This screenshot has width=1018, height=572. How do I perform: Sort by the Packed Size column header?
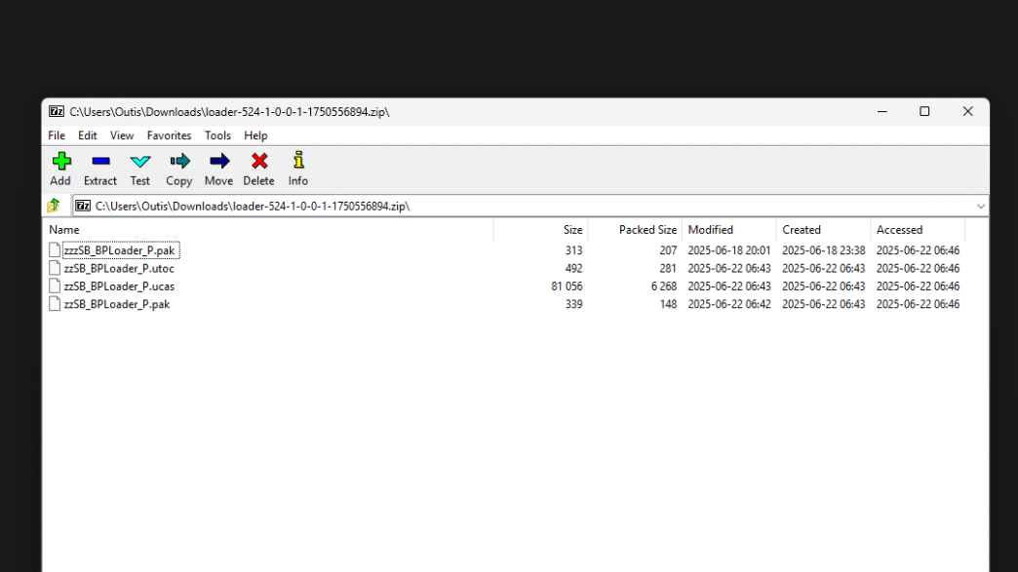click(646, 230)
